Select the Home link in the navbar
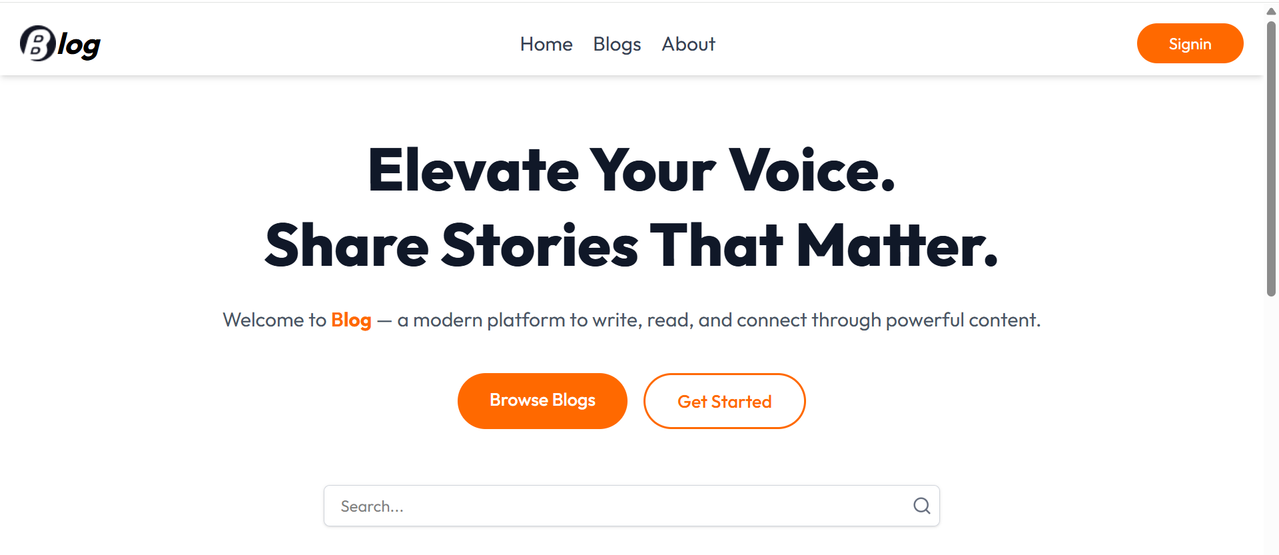 point(546,44)
